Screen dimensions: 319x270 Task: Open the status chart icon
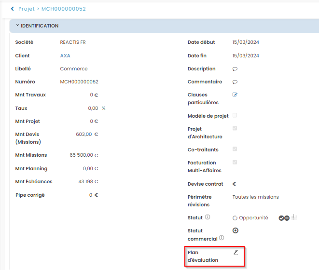294,218
